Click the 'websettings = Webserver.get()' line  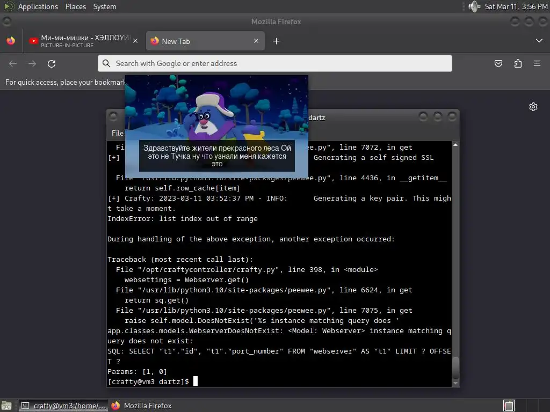186,279
